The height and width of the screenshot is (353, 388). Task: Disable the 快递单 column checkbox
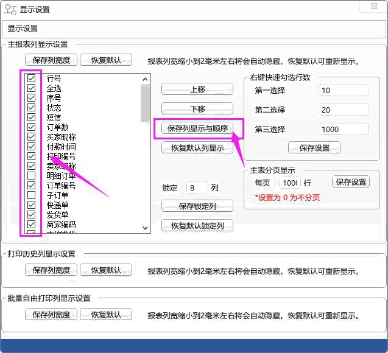click(x=31, y=205)
